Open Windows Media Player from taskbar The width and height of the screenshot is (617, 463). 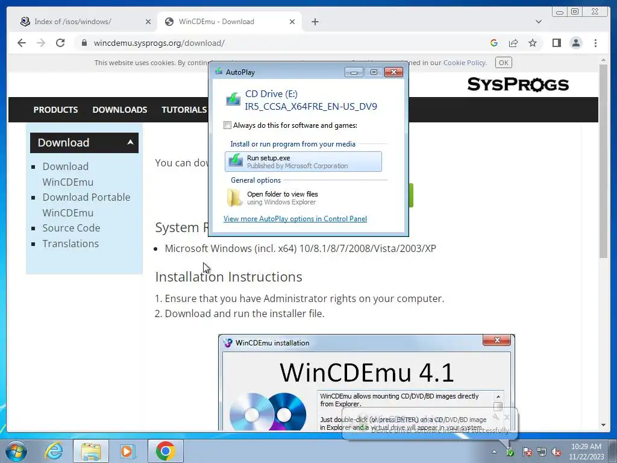pos(128,451)
